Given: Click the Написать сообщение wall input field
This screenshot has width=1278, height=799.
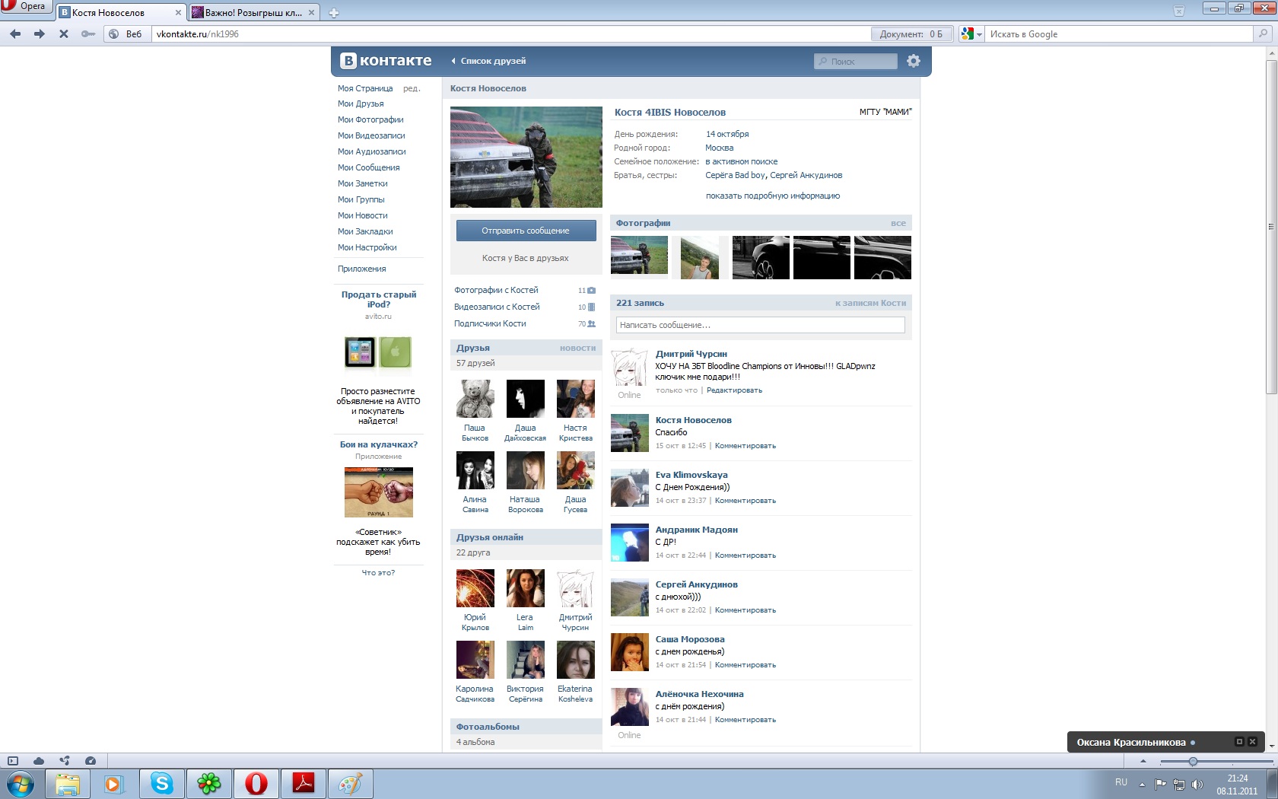Looking at the screenshot, I should tap(760, 325).
